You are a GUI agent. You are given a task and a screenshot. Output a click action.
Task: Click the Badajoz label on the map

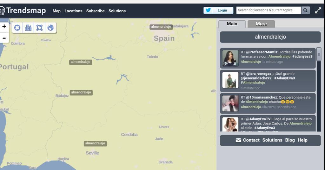(x=62, y=96)
